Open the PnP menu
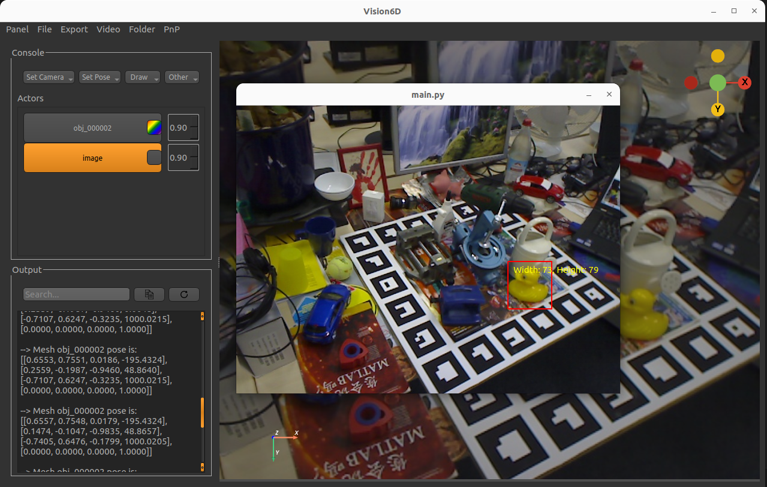 pyautogui.click(x=172, y=29)
